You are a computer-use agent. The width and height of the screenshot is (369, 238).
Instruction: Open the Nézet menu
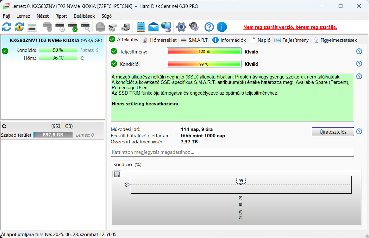(x=43, y=16)
